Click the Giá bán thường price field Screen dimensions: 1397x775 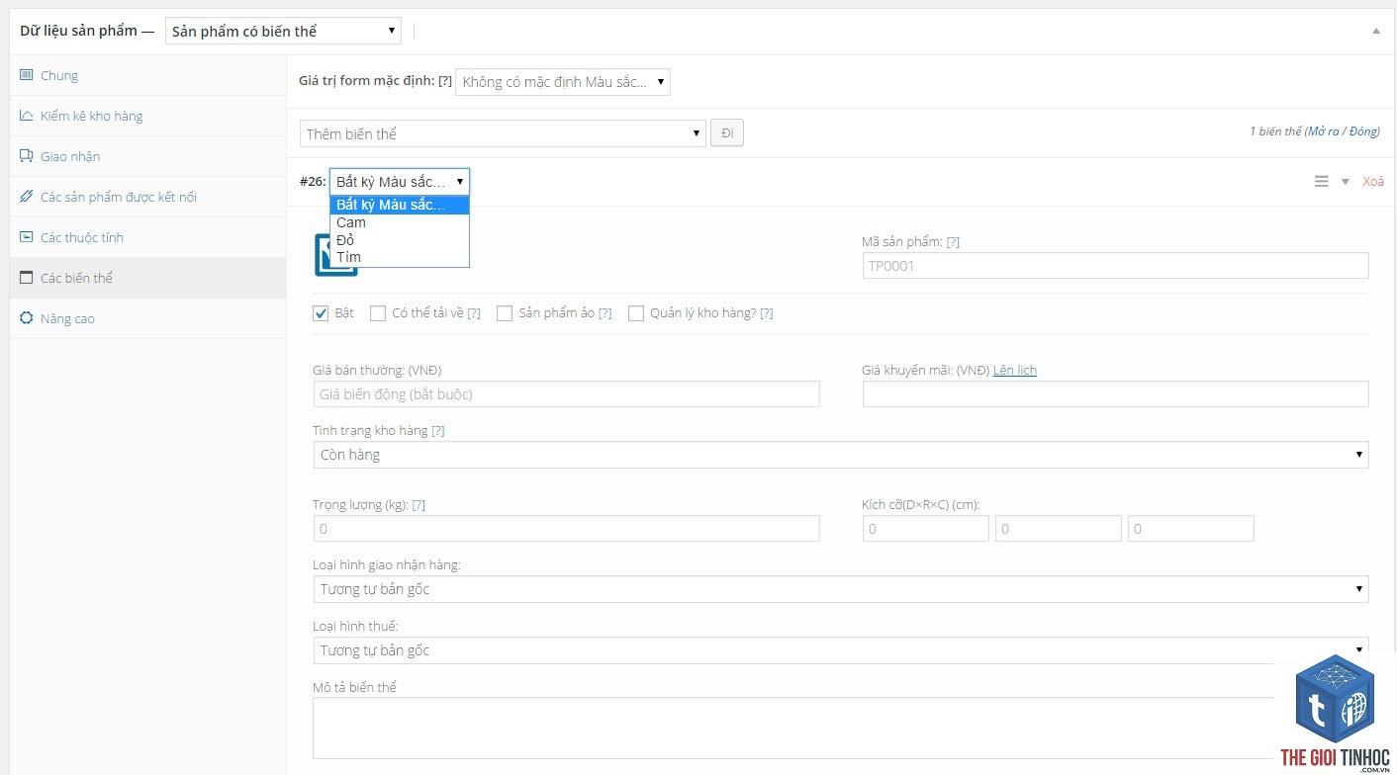pyautogui.click(x=566, y=393)
